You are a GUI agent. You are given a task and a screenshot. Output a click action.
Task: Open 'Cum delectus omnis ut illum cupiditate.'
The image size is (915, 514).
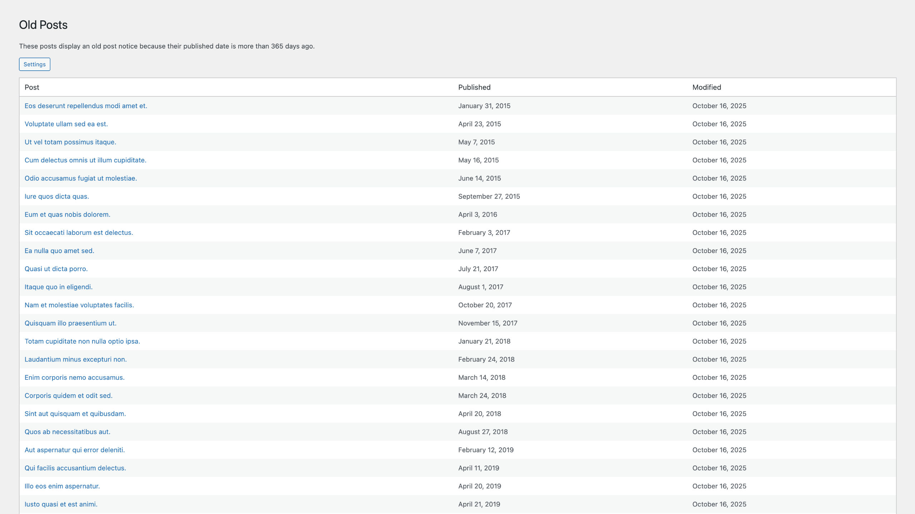(85, 160)
